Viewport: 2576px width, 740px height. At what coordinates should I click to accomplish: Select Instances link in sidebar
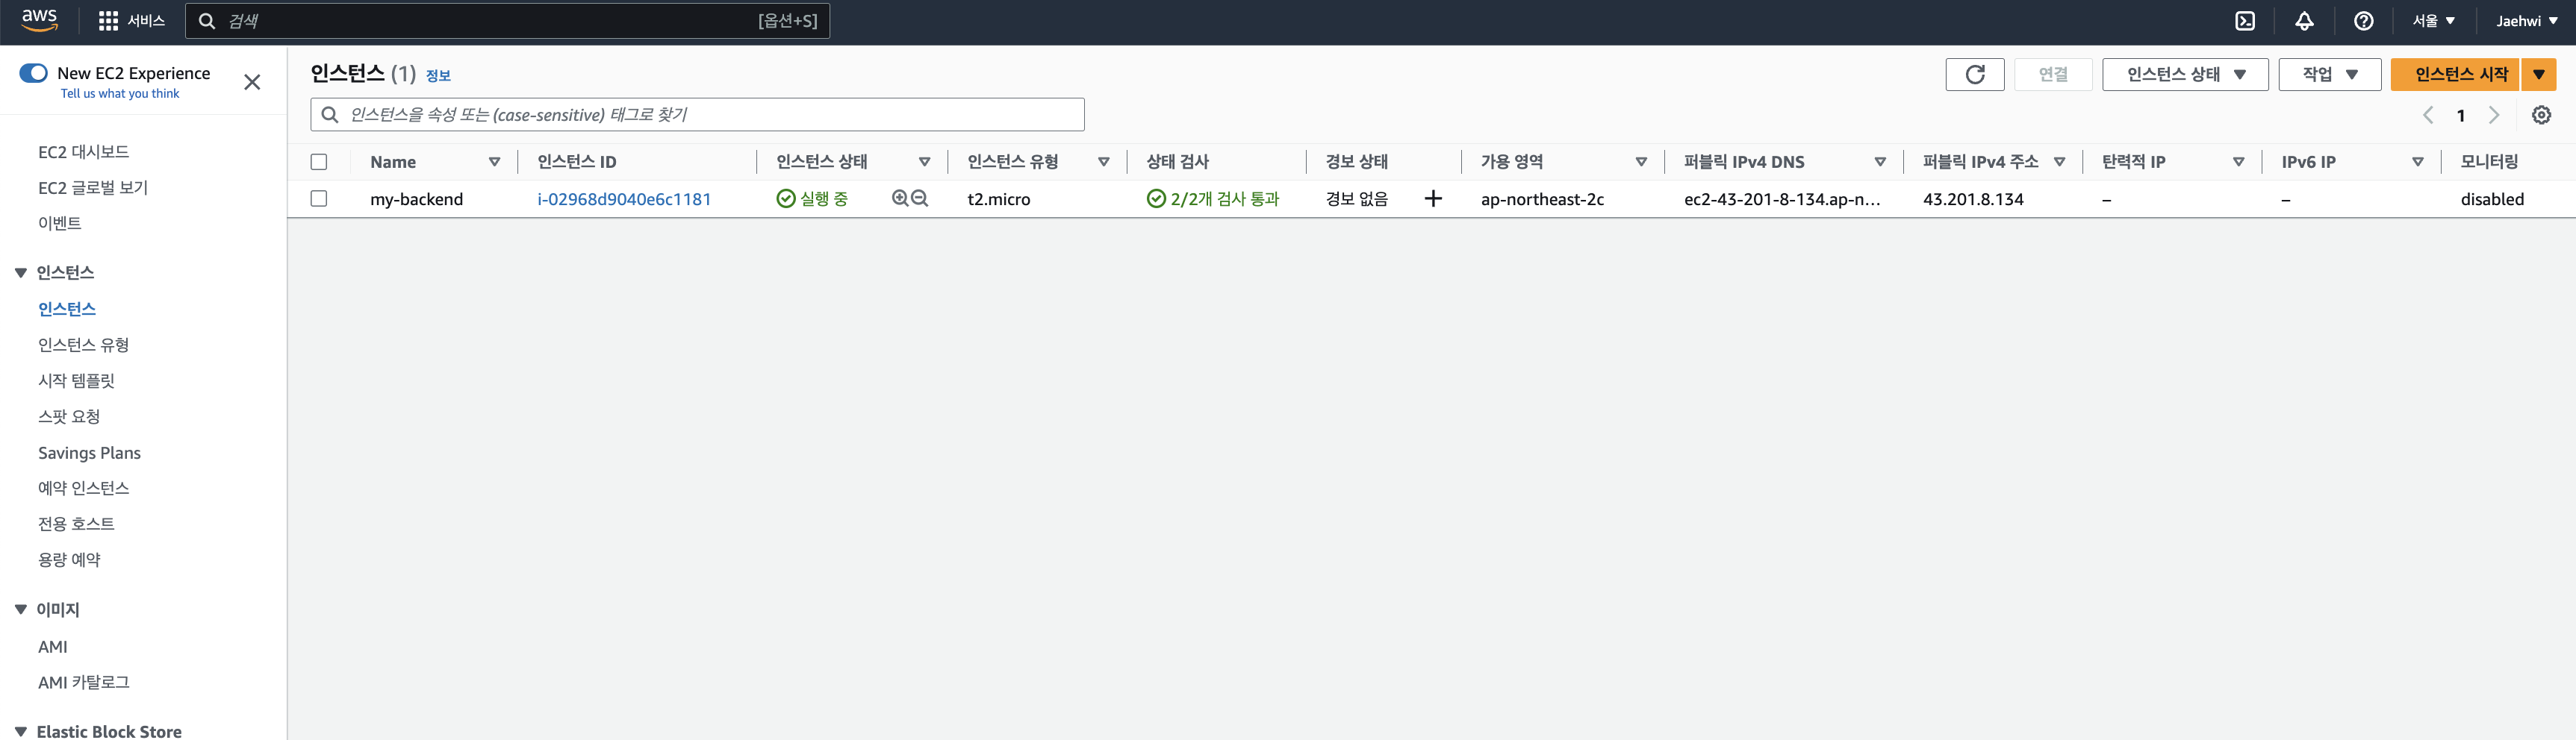point(67,310)
